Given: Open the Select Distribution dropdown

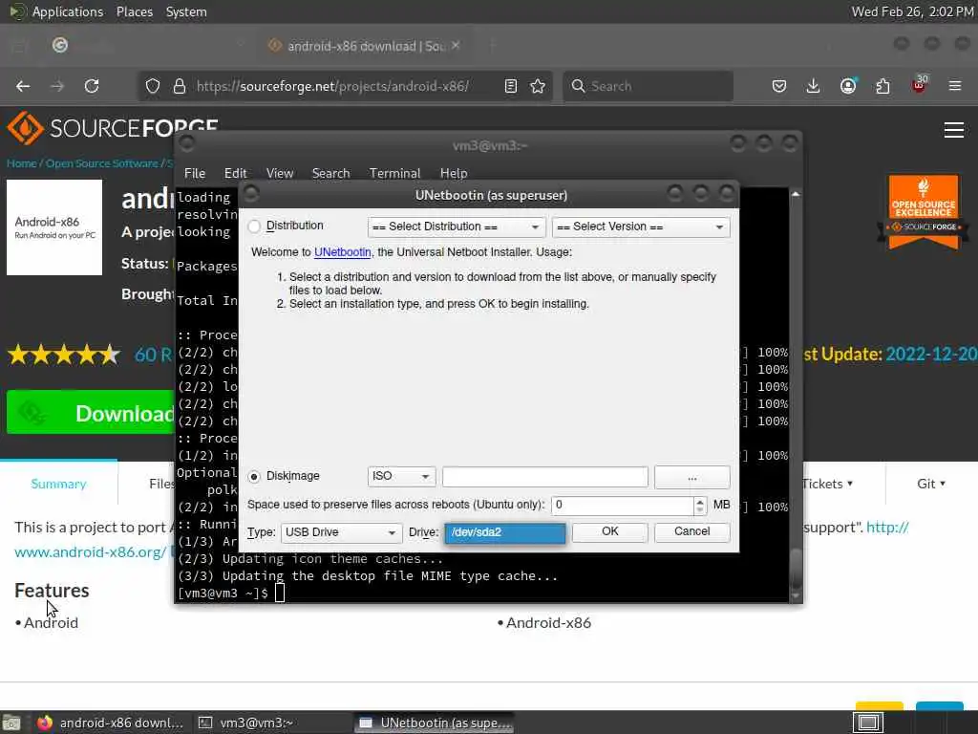Looking at the screenshot, I should click(x=457, y=227).
